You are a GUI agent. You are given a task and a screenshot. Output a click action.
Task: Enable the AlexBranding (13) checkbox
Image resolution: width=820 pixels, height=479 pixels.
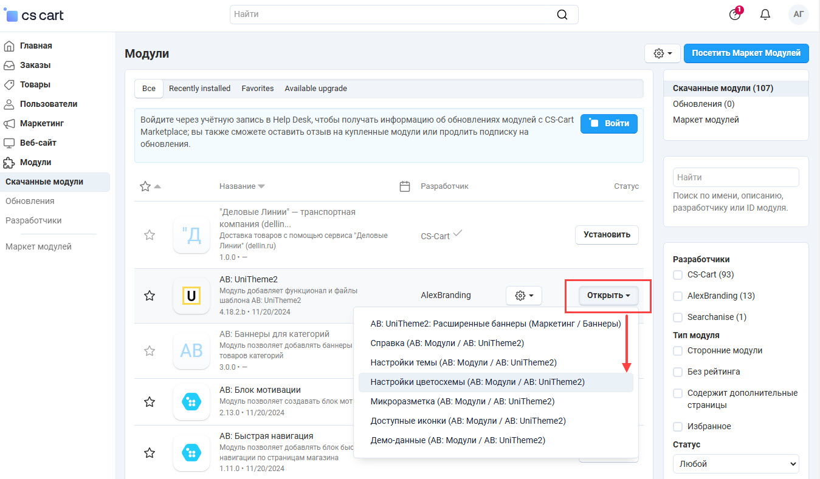(x=678, y=296)
